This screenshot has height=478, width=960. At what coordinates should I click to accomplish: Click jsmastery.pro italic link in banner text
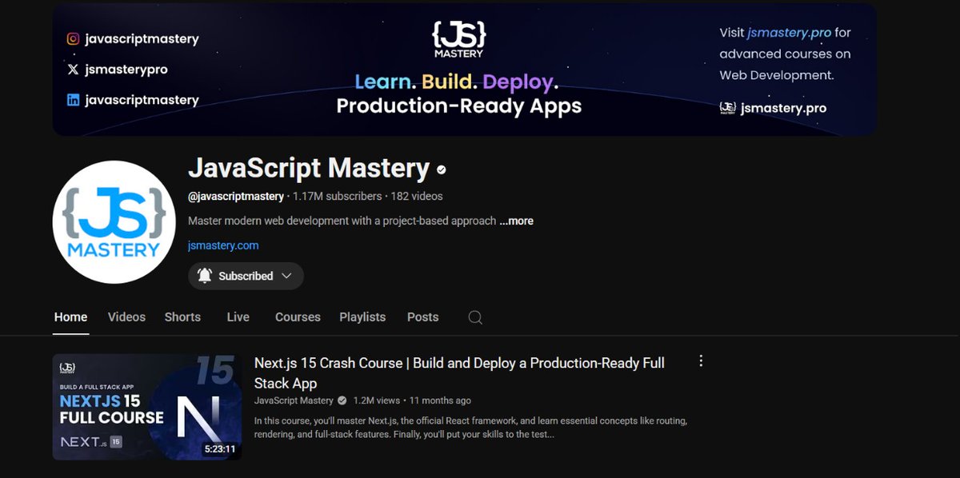click(788, 33)
